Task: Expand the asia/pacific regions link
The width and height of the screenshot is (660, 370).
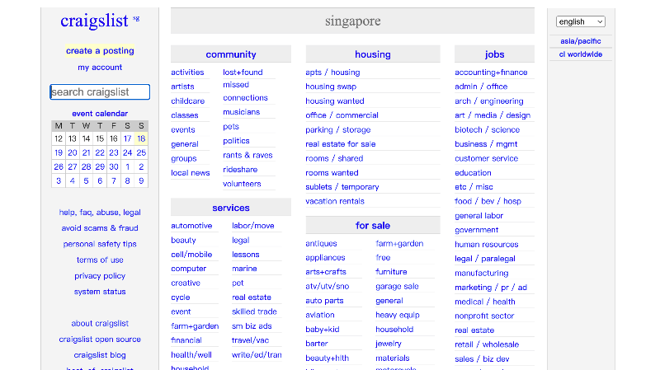Action: click(x=581, y=41)
